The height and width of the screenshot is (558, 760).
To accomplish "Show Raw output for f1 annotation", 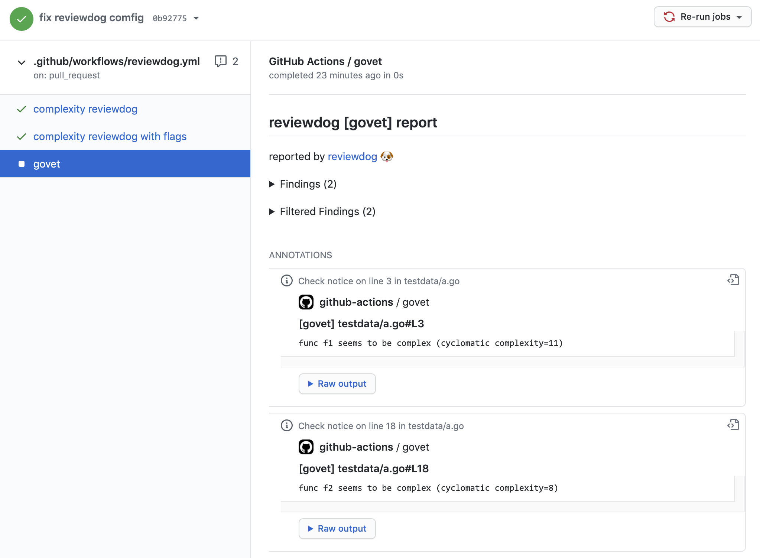I will (x=337, y=384).
